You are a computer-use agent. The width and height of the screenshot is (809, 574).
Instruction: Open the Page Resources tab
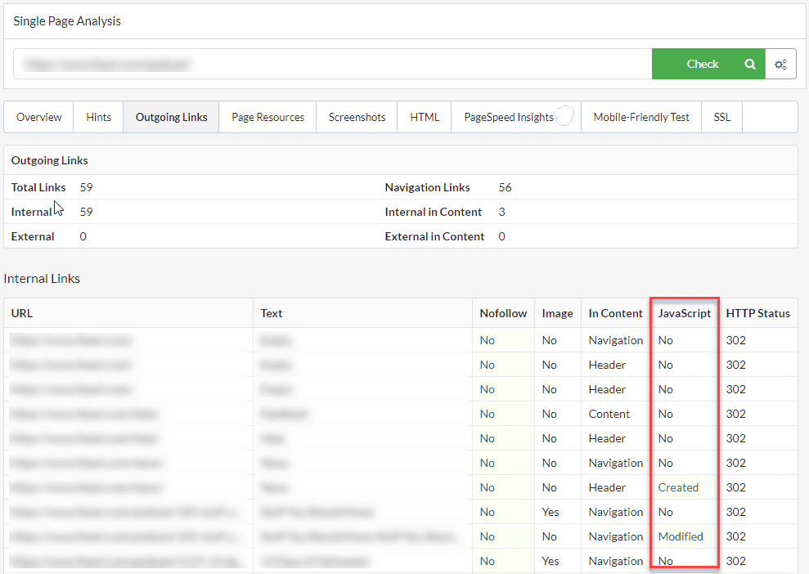click(267, 117)
